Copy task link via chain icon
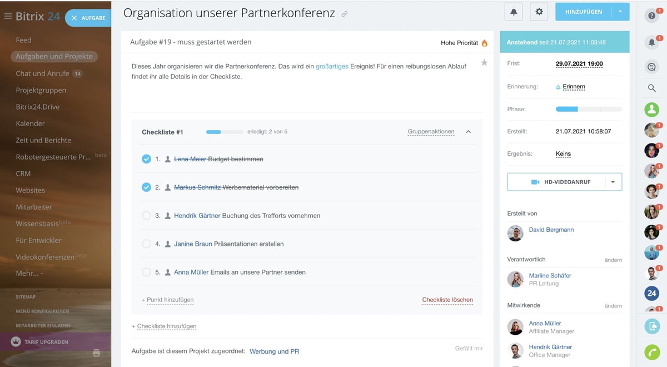Image resolution: width=667 pixels, height=367 pixels. pyautogui.click(x=345, y=14)
